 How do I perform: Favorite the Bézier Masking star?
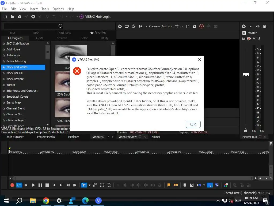pyautogui.click(x=4, y=61)
